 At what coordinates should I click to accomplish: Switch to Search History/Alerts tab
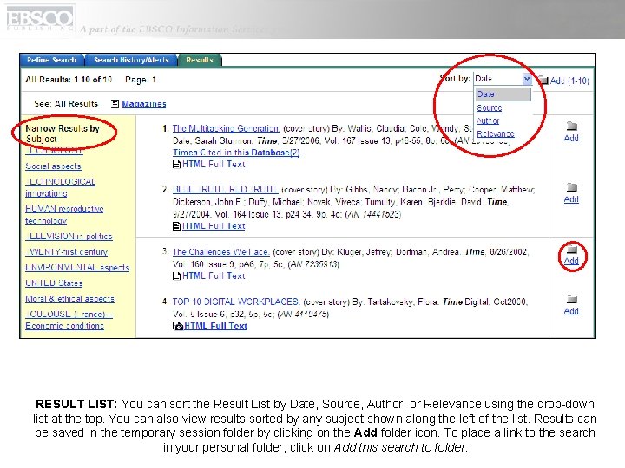(131, 60)
